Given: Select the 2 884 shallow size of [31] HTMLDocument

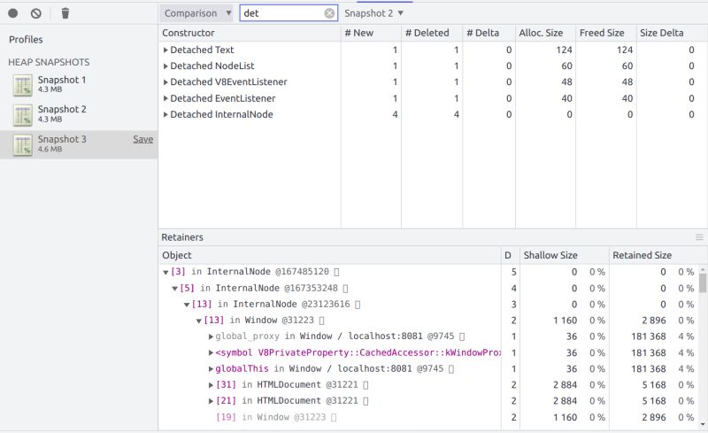Looking at the screenshot, I should [566, 385].
